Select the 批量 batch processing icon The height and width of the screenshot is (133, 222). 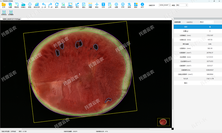click(10, 5)
